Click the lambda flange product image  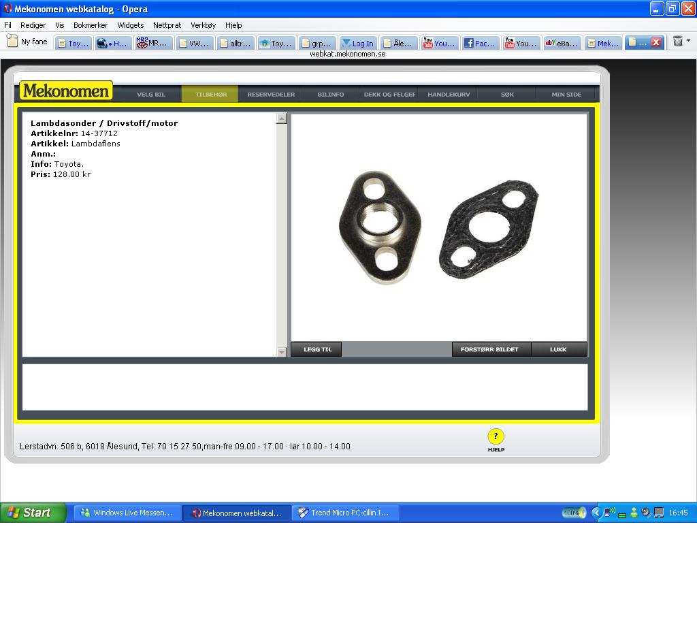[438, 228]
